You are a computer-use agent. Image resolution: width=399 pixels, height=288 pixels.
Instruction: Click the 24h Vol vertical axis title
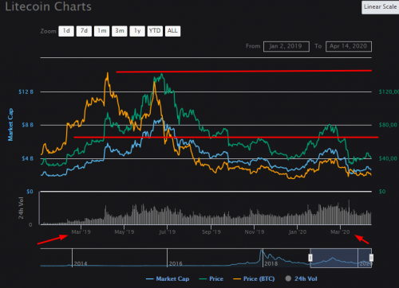coord(21,208)
